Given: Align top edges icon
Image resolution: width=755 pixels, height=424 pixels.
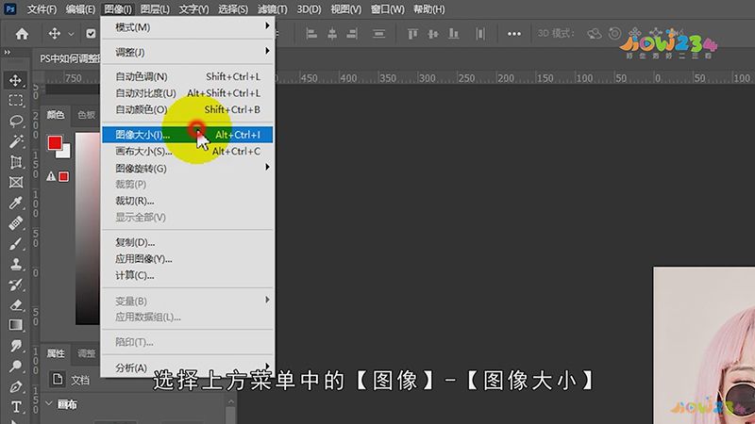Looking at the screenshot, I should (412, 34).
